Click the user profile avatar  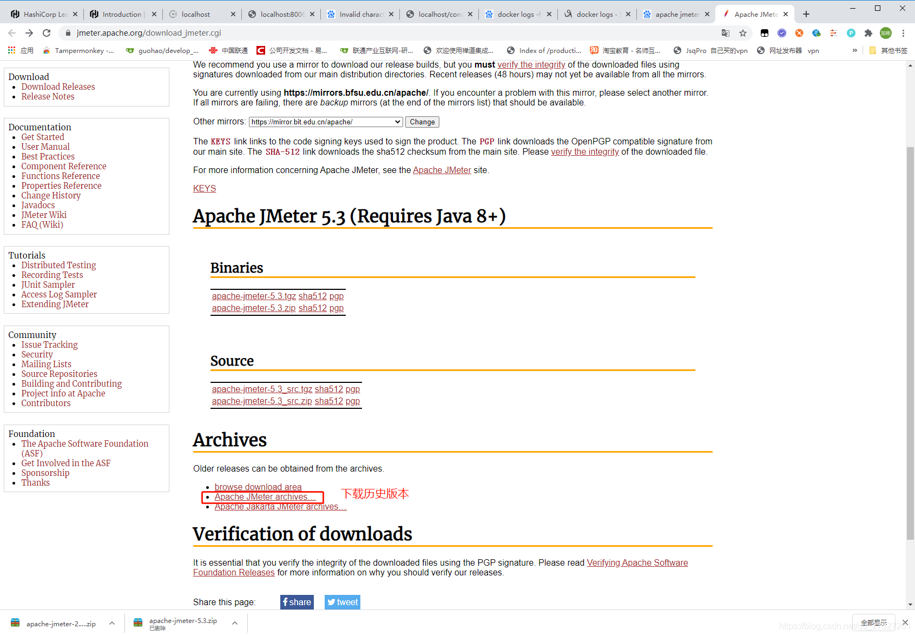click(886, 33)
